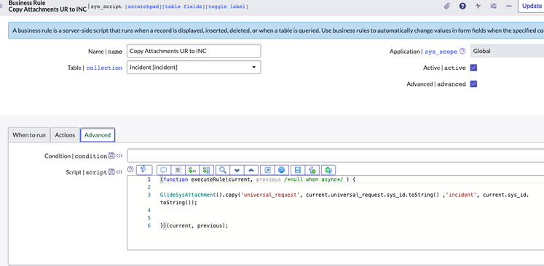Open the Table collection dropdown
This screenshot has width=544, height=266.
(x=194, y=68)
